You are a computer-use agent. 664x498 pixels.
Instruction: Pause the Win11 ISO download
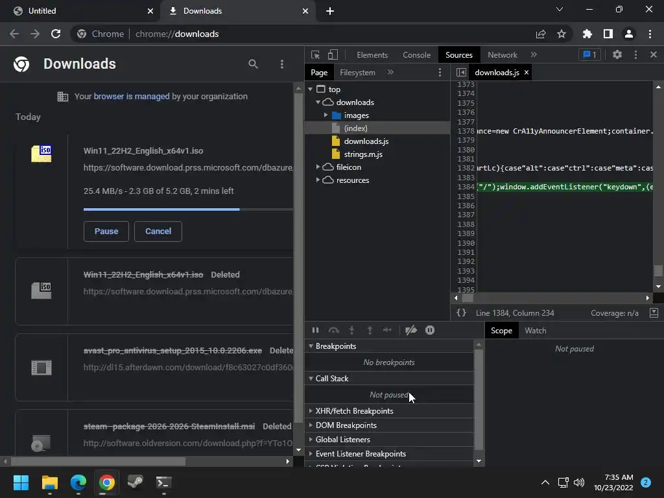tap(106, 231)
